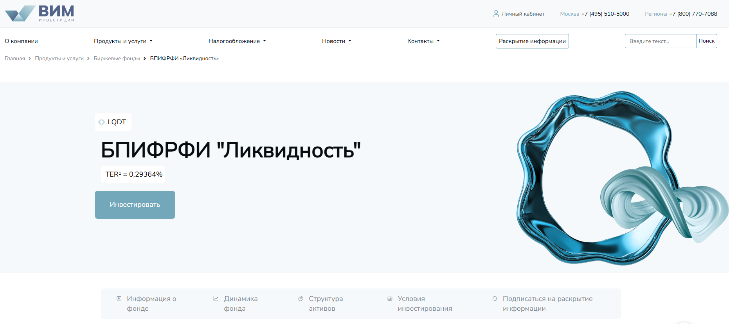Click the Инвестировать button
The width and height of the screenshot is (729, 324).
coord(135,205)
